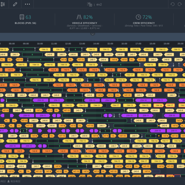Viewport: 185px width, 185px height.
Task: Click the bus Blocks icon
Action: [22, 17]
